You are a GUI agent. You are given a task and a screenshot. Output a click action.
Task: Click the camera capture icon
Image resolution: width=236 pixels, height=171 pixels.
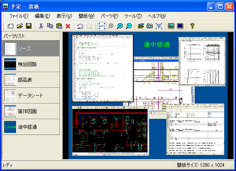[149, 26]
